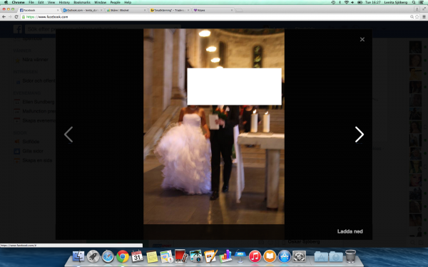
Task: Click the browser back arrow
Action: [4, 16]
